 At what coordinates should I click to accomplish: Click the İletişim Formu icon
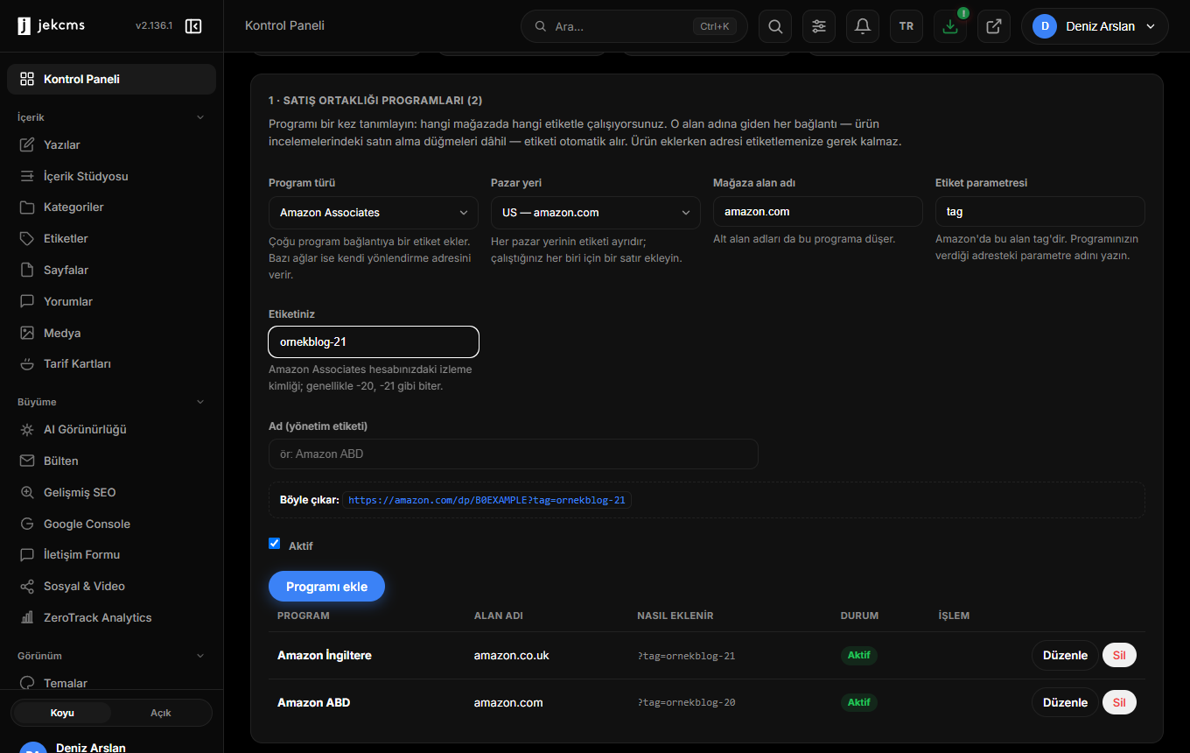(x=27, y=554)
